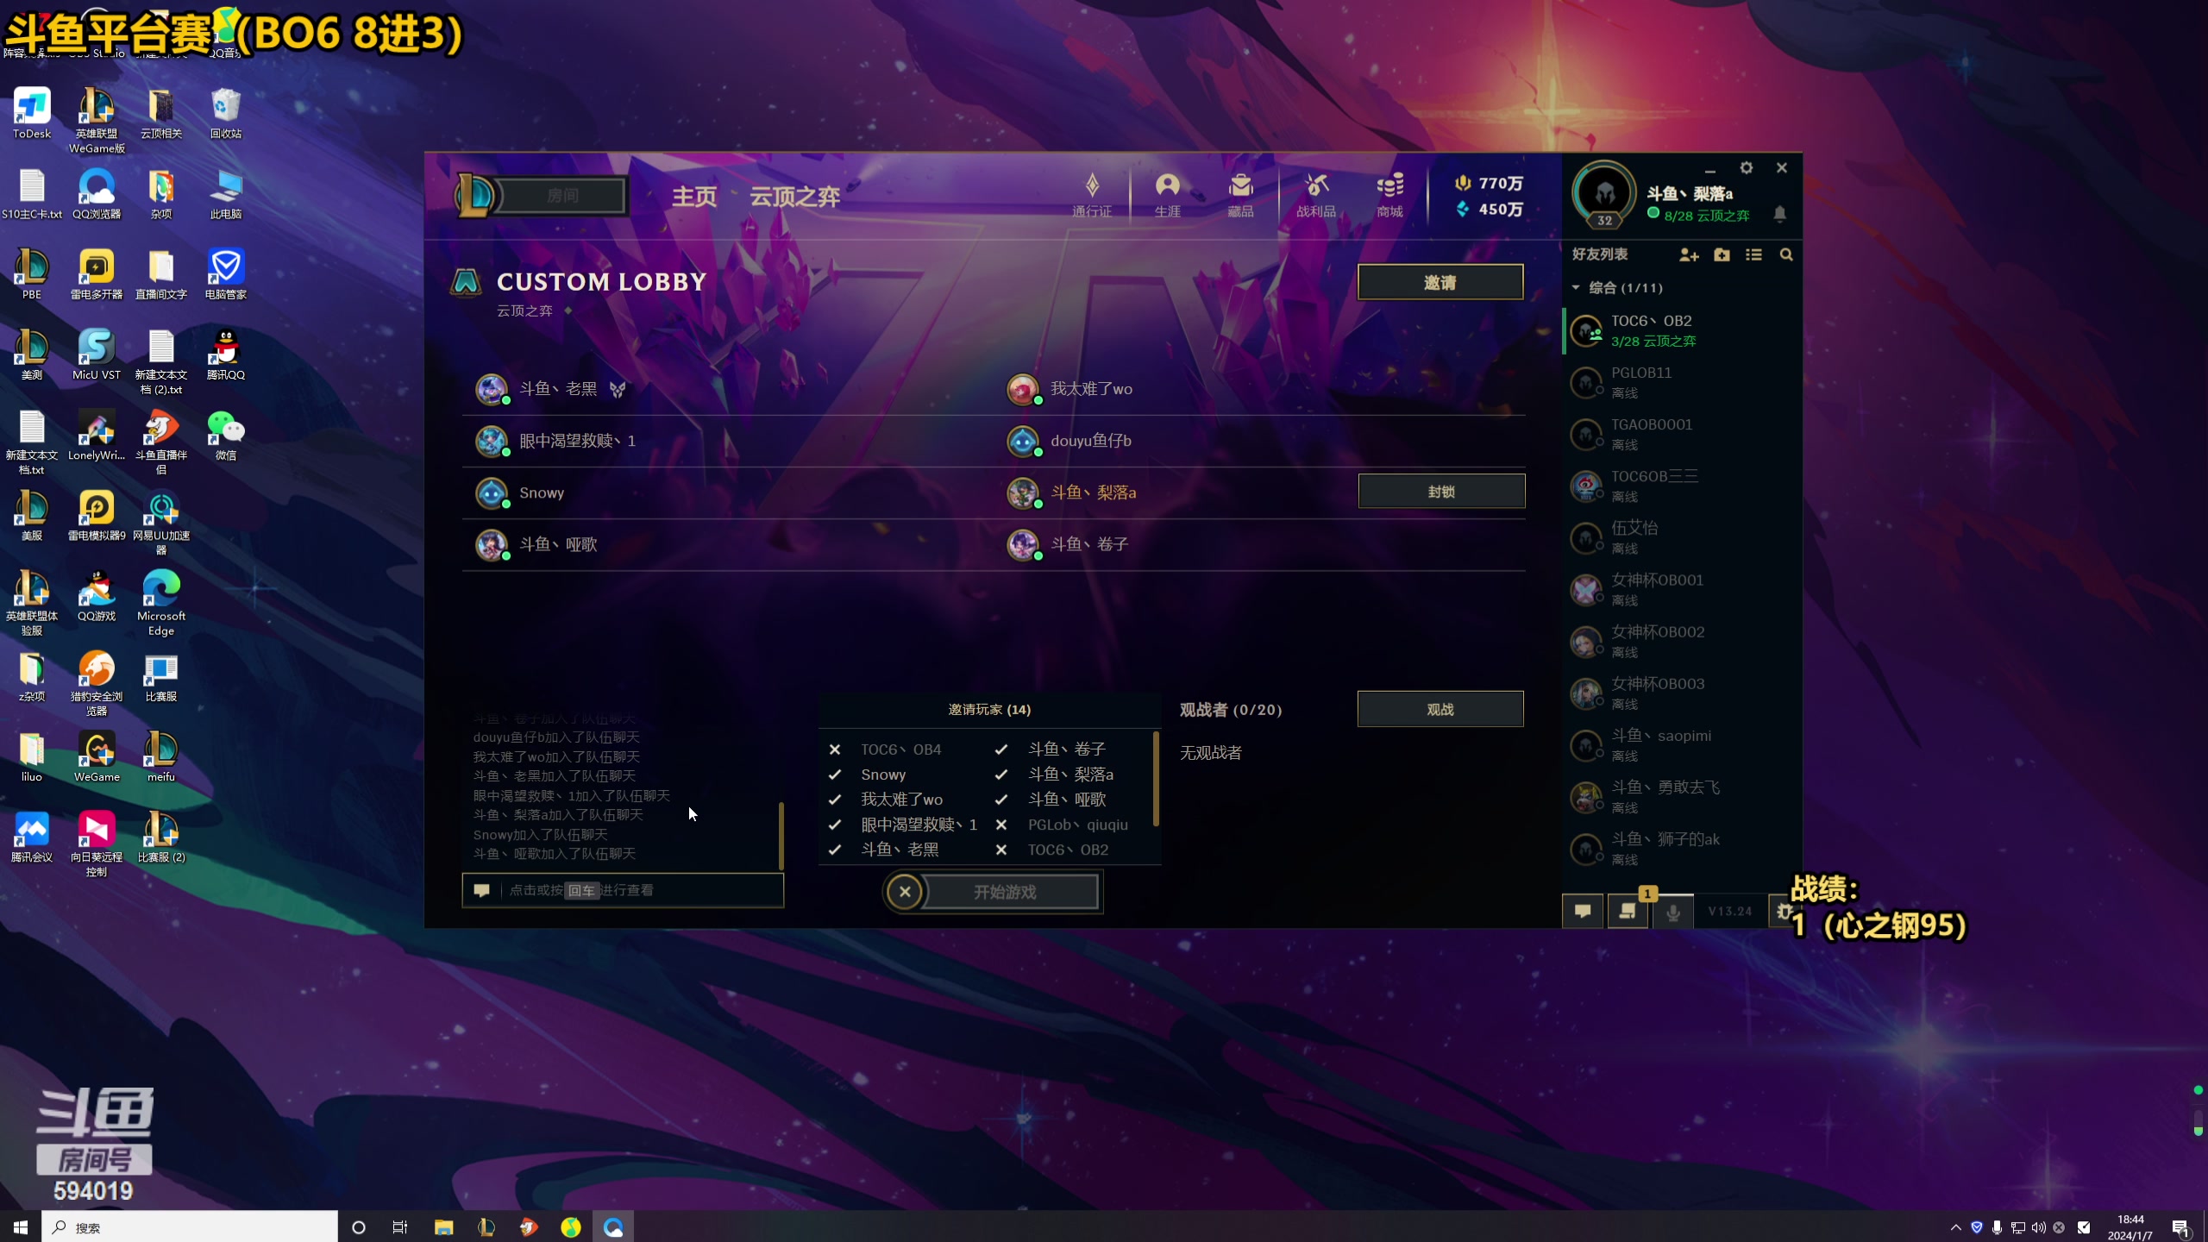Image resolution: width=2208 pixels, height=1242 pixels.
Task: Click the 邀请 invite button
Action: click(1440, 282)
